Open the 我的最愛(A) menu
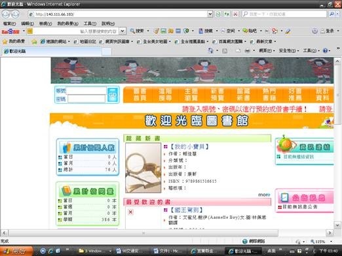342x256 pixels. (67, 24)
